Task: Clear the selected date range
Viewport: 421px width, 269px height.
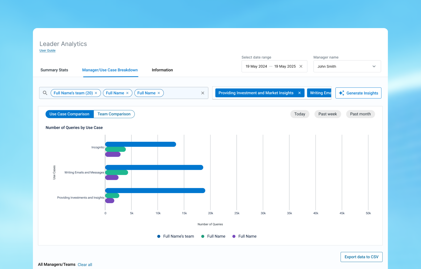Action: click(x=301, y=66)
